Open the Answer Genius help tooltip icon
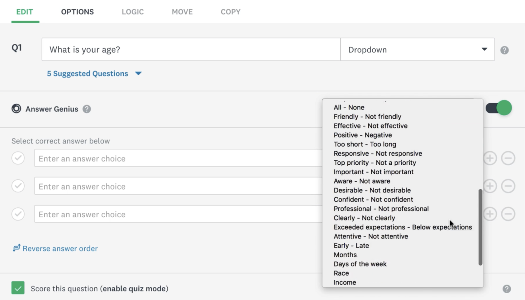525x300 pixels. pos(87,109)
